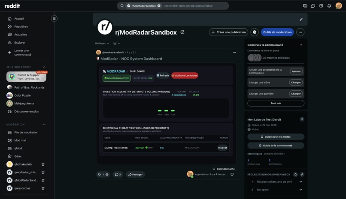
Task: Open the user profile avatar menu
Action: pos(339,6)
